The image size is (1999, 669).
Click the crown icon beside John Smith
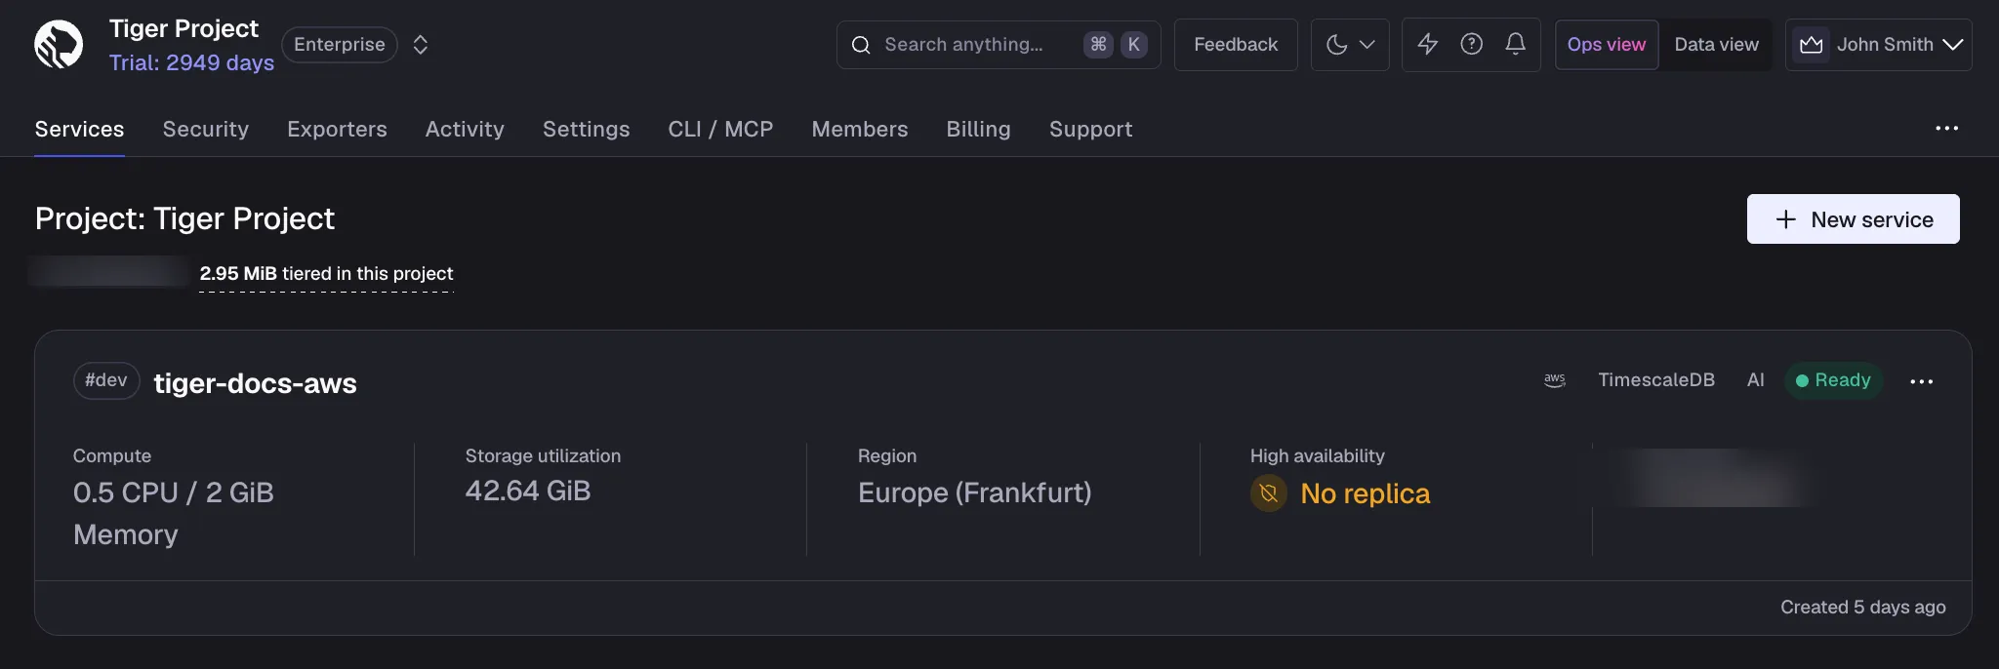(1812, 45)
